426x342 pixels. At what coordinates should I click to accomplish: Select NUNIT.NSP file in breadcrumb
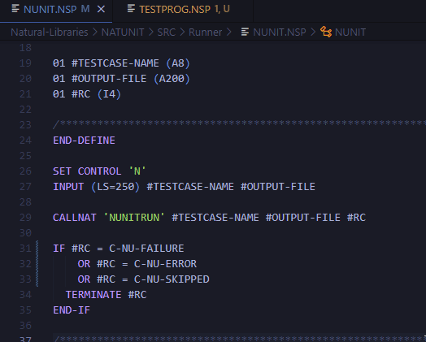click(280, 32)
